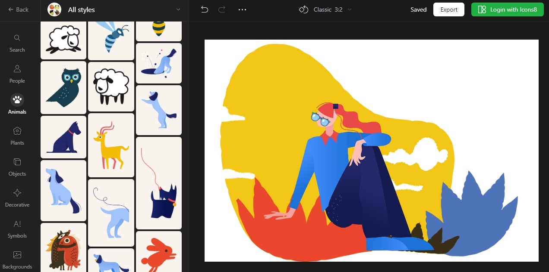
Task: Export the illustration
Action: 448,9
